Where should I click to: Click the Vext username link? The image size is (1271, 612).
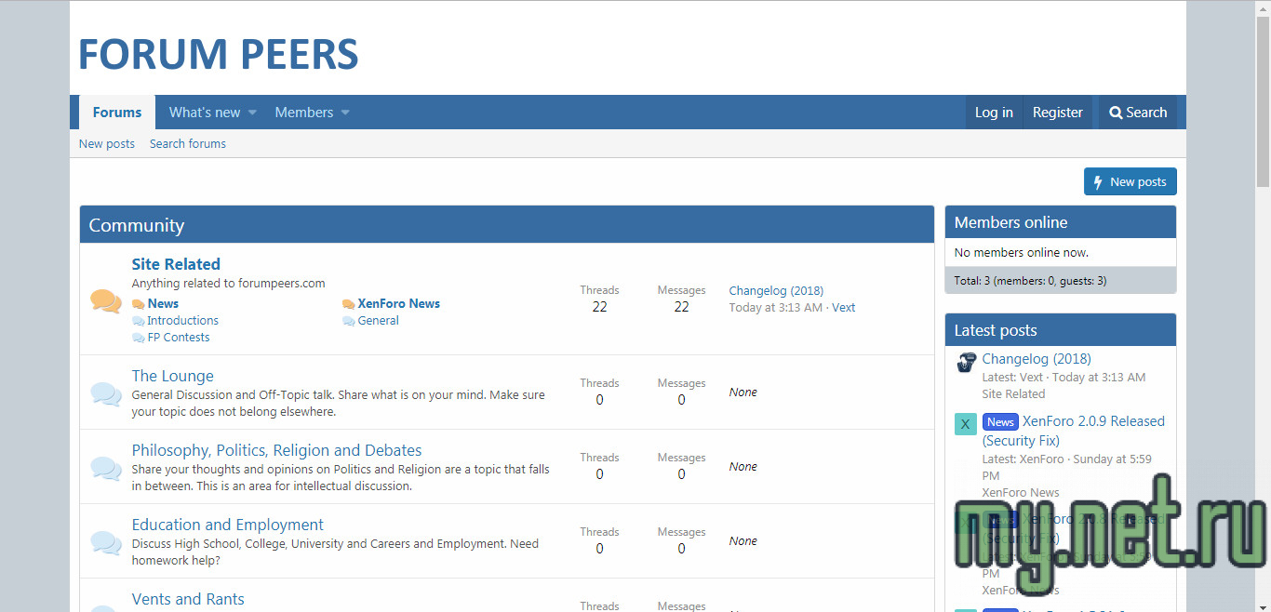[x=843, y=308]
